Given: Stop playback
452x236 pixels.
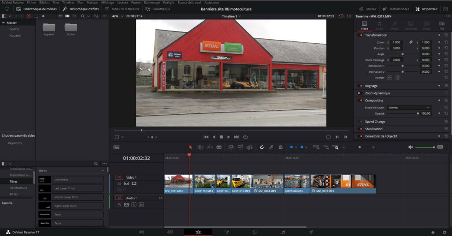Looking at the screenshot, I should tap(221, 137).
